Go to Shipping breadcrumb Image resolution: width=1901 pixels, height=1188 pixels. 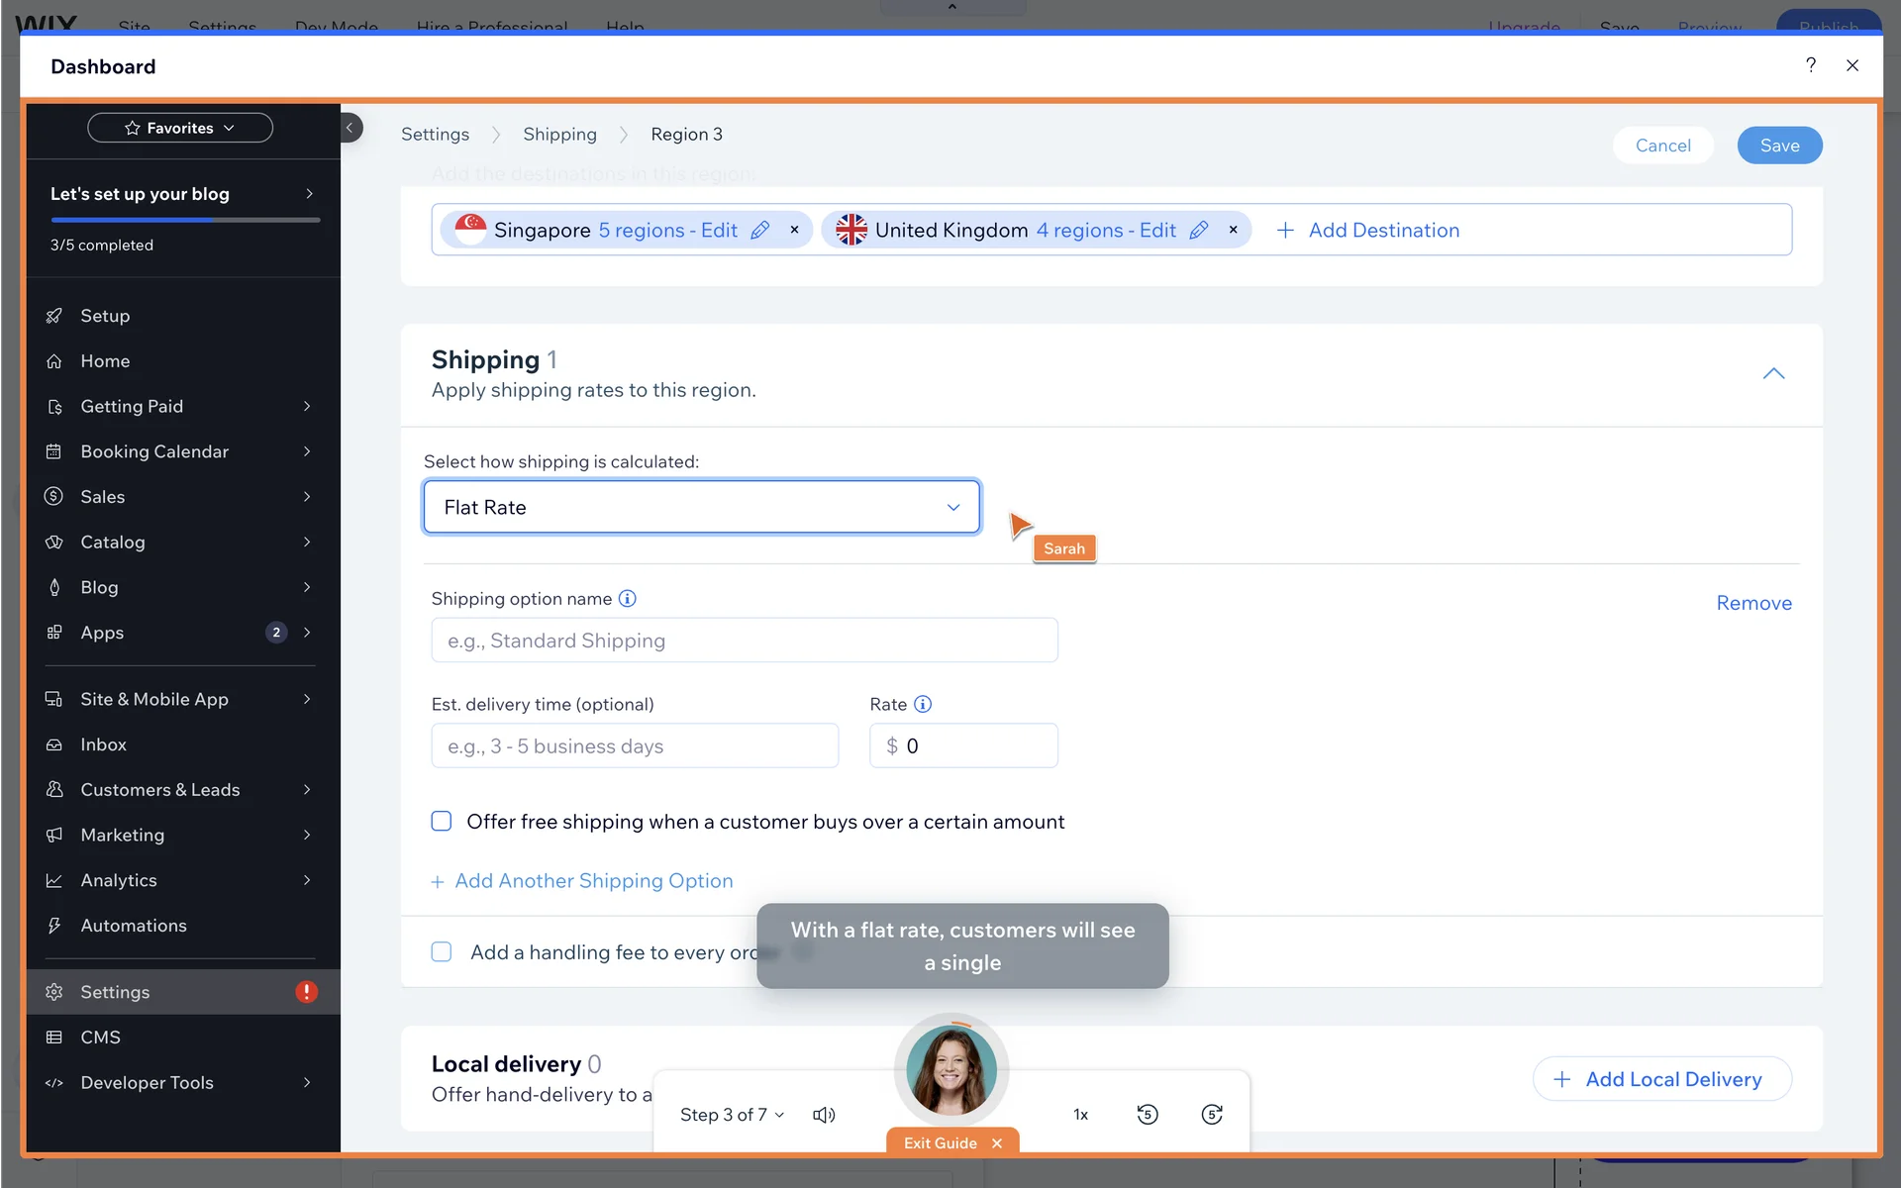[559, 135]
